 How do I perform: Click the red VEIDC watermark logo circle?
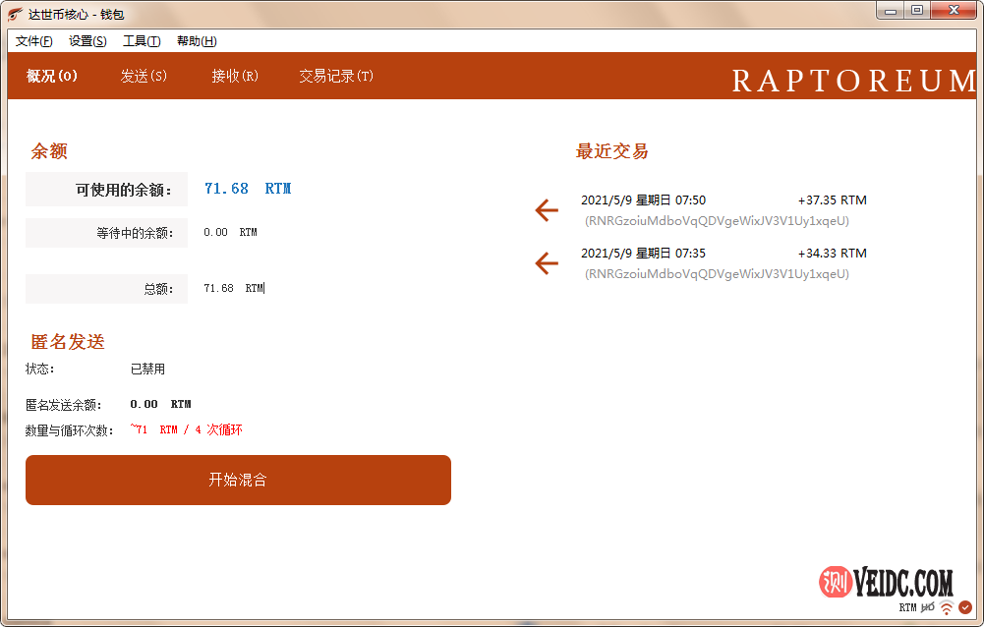pyautogui.click(x=836, y=581)
